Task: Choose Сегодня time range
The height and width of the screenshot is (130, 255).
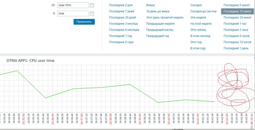Action: pyautogui.click(x=196, y=5)
